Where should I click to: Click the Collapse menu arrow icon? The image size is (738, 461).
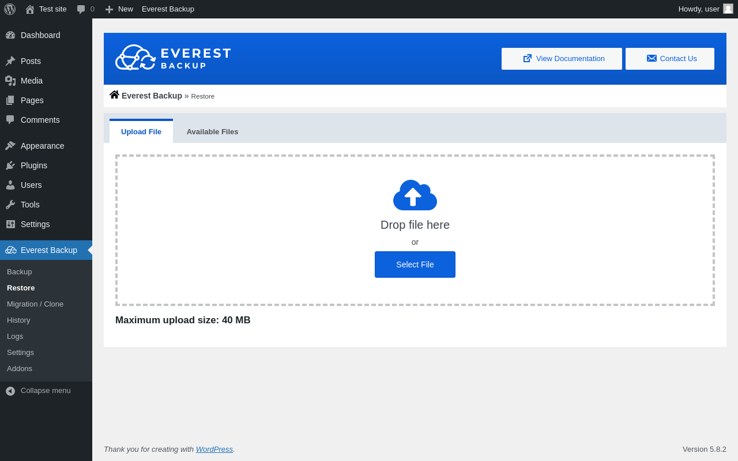tap(10, 391)
